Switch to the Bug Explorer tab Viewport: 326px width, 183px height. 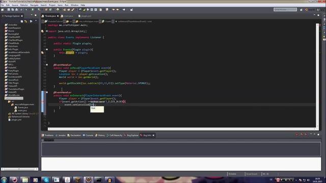point(131,135)
